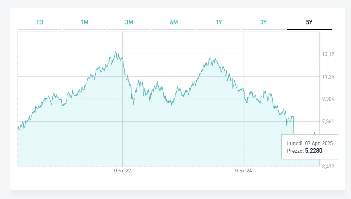The width and height of the screenshot is (351, 199).
Task: Open the 6M chart view
Action: pyautogui.click(x=174, y=23)
